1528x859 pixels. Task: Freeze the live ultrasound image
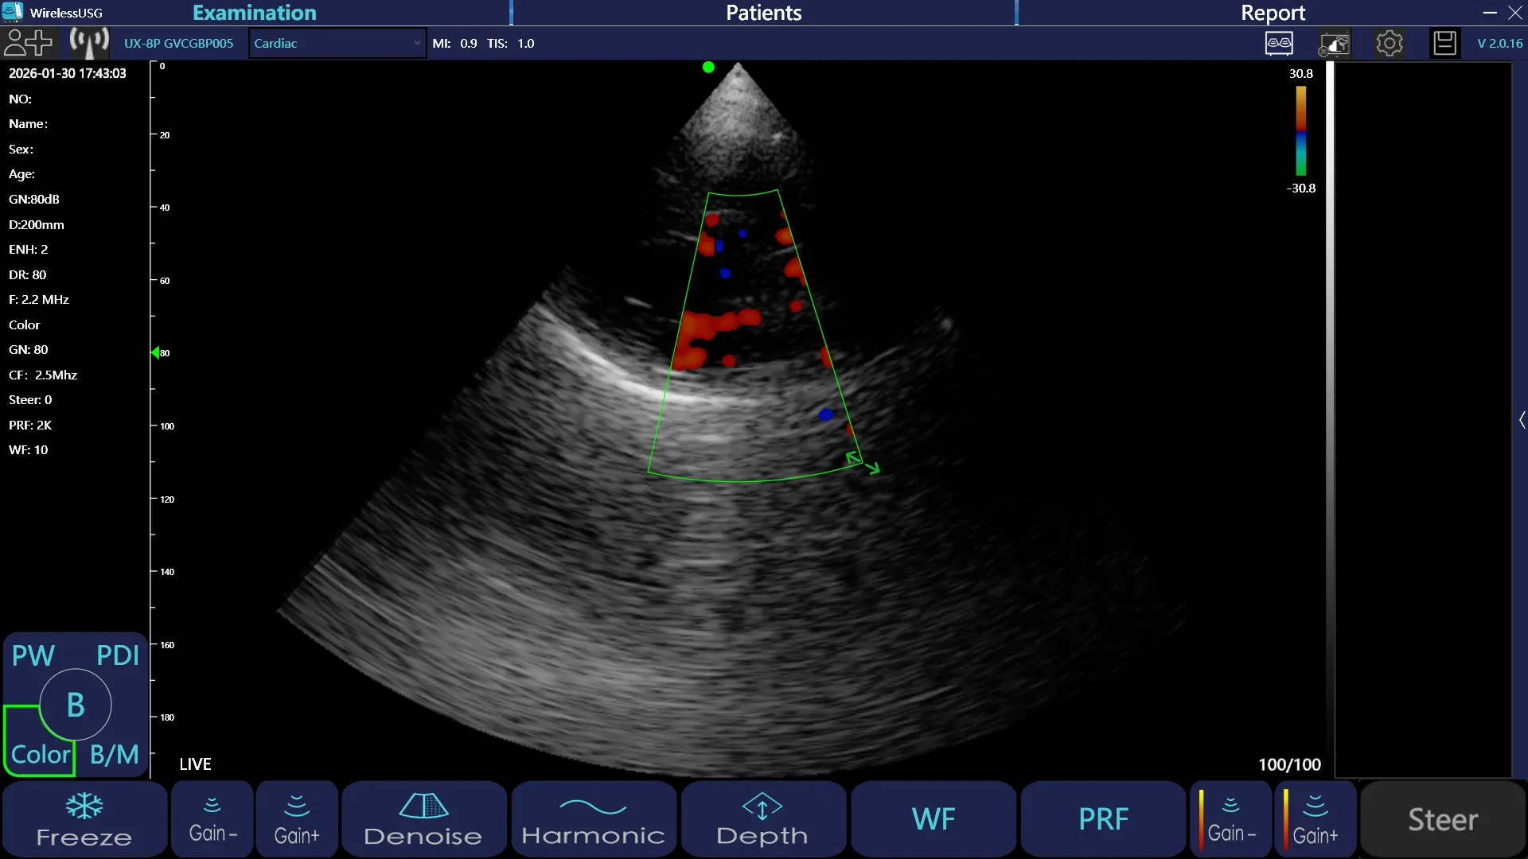click(84, 819)
